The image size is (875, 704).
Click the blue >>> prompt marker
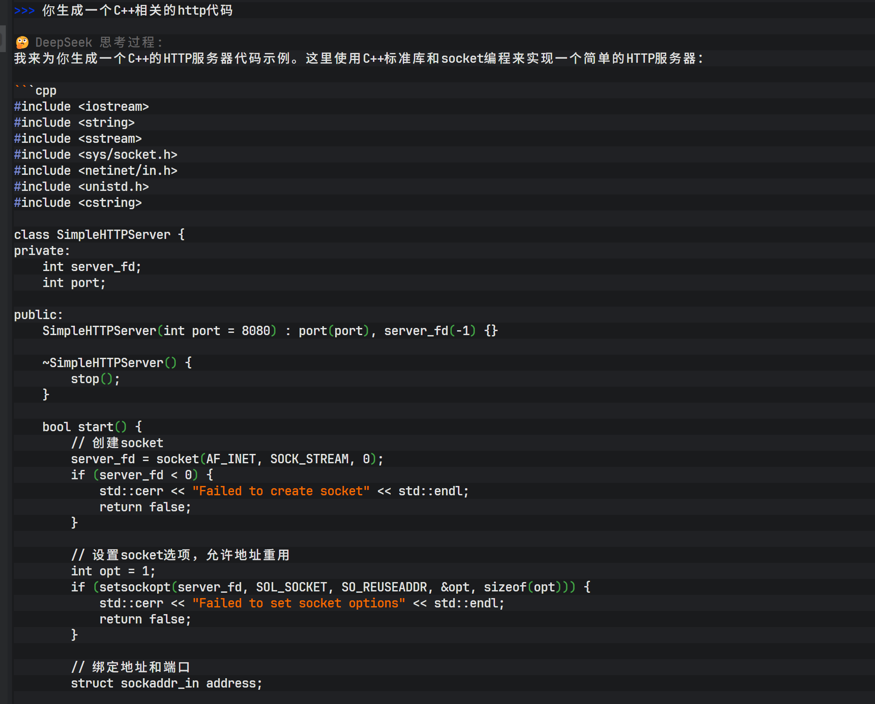[x=24, y=10]
